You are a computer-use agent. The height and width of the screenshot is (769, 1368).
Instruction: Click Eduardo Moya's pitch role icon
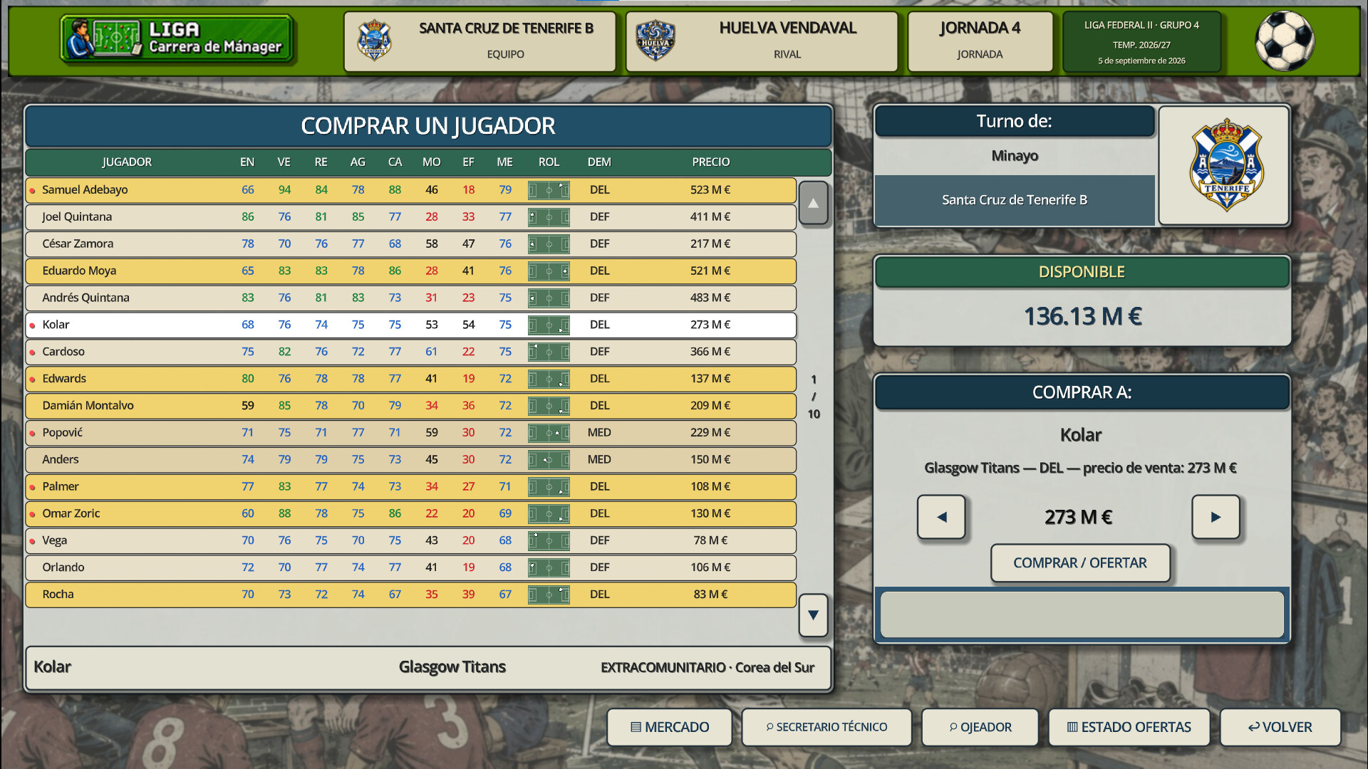pos(549,271)
